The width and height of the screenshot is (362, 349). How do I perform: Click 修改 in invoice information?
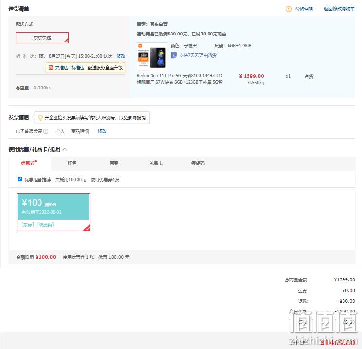(102, 131)
